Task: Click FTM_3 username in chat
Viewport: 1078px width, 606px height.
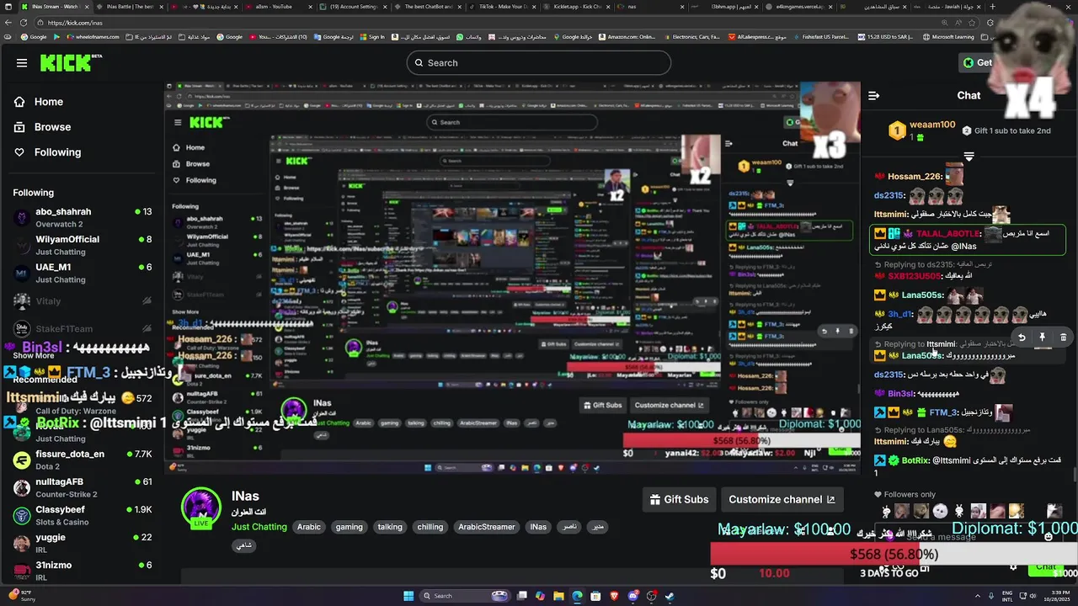Action: pos(943,412)
